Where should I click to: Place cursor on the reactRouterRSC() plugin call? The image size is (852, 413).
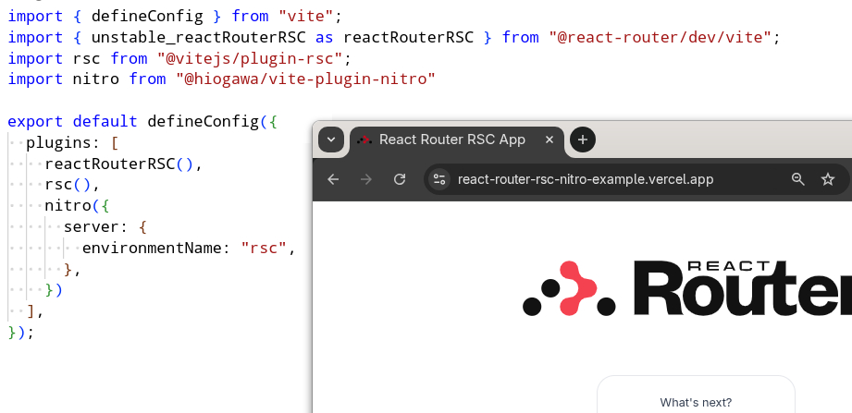pyautogui.click(x=118, y=164)
